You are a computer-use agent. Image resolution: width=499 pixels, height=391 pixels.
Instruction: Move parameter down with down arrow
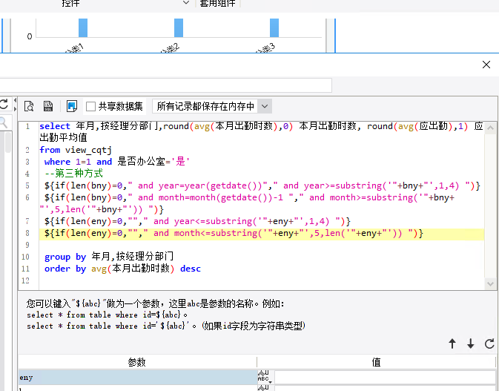coord(470,344)
